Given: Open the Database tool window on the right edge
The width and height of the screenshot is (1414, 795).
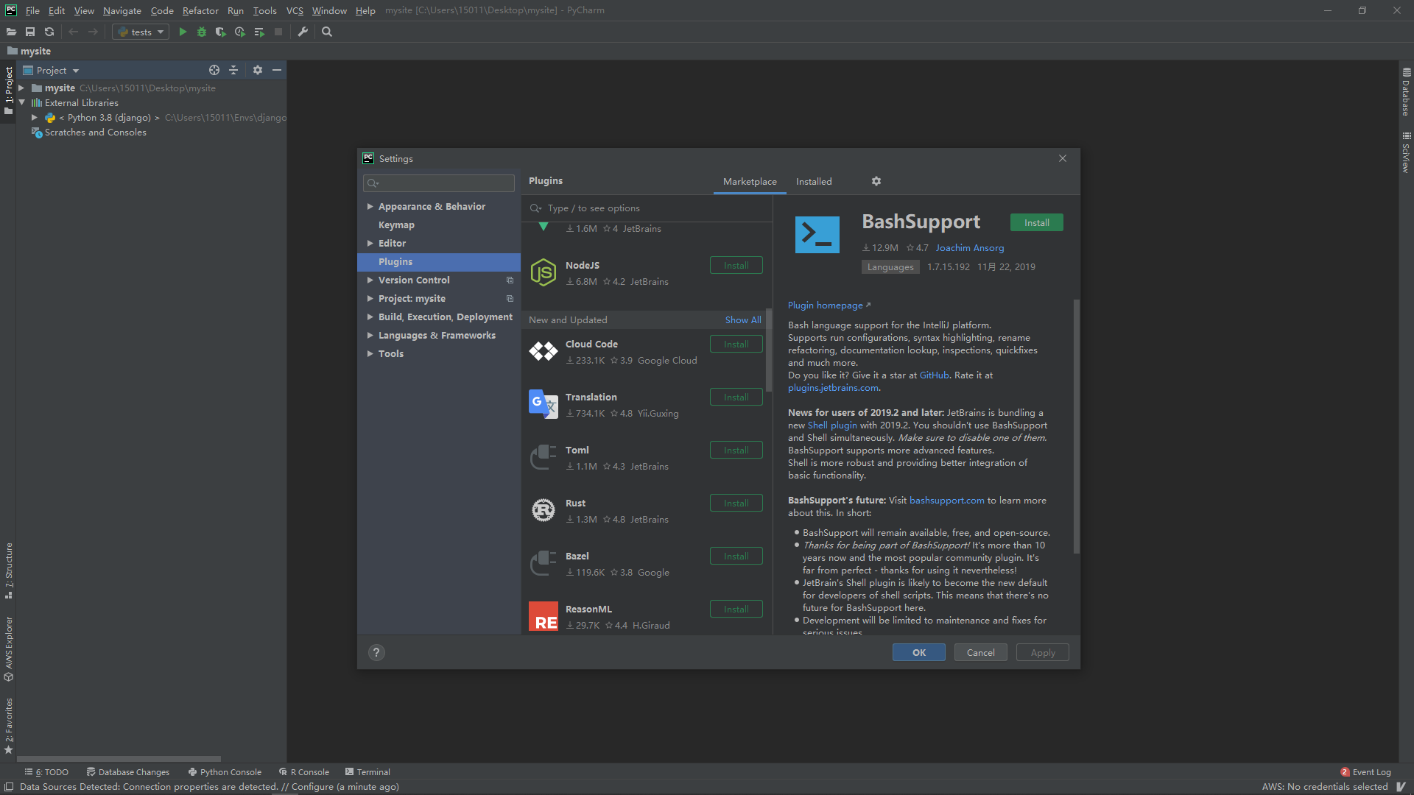Looking at the screenshot, I should point(1406,99).
